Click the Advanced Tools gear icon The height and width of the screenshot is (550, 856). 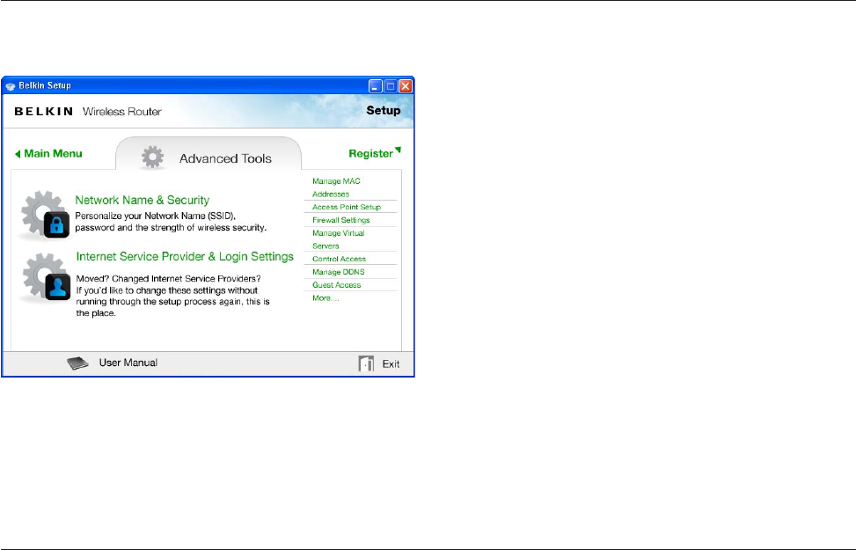152,158
